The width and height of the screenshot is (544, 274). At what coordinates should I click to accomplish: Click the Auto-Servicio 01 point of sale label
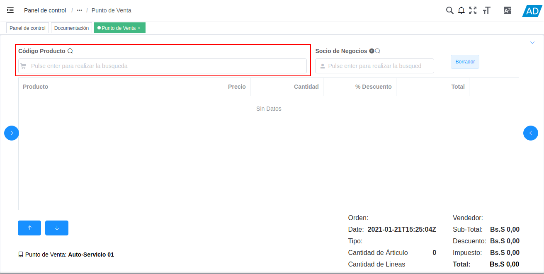click(x=91, y=255)
